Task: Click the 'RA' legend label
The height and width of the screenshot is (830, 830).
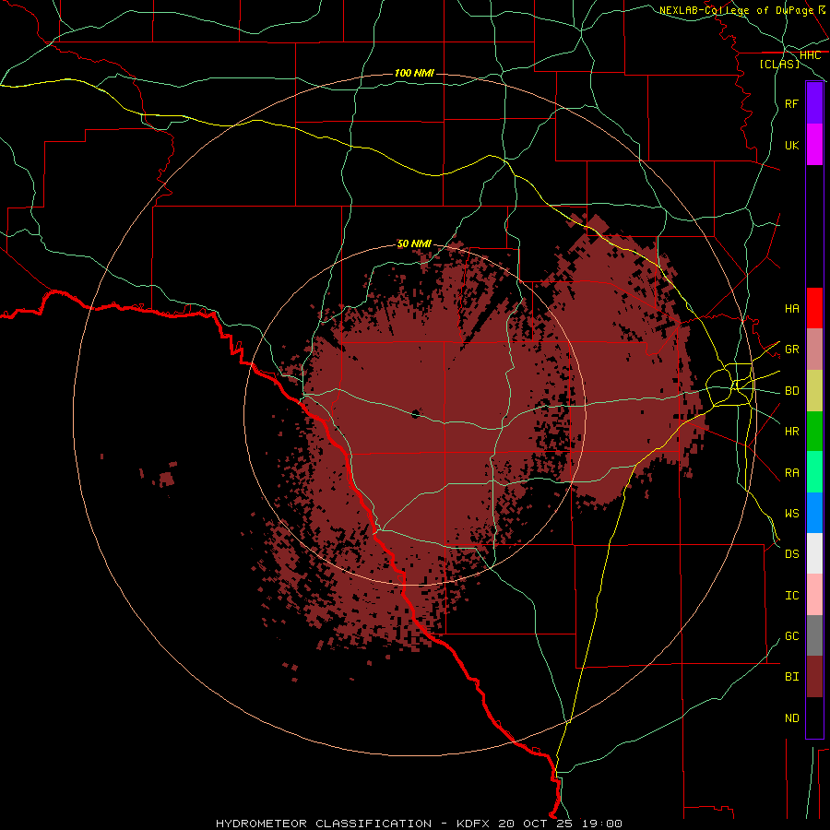Action: (791, 473)
